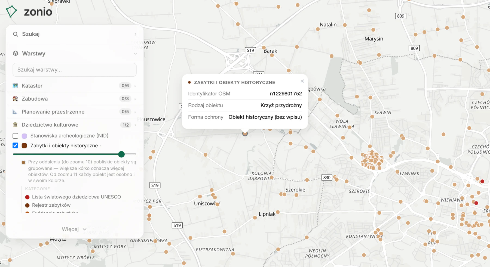Click the zonio logo icon

11,11
